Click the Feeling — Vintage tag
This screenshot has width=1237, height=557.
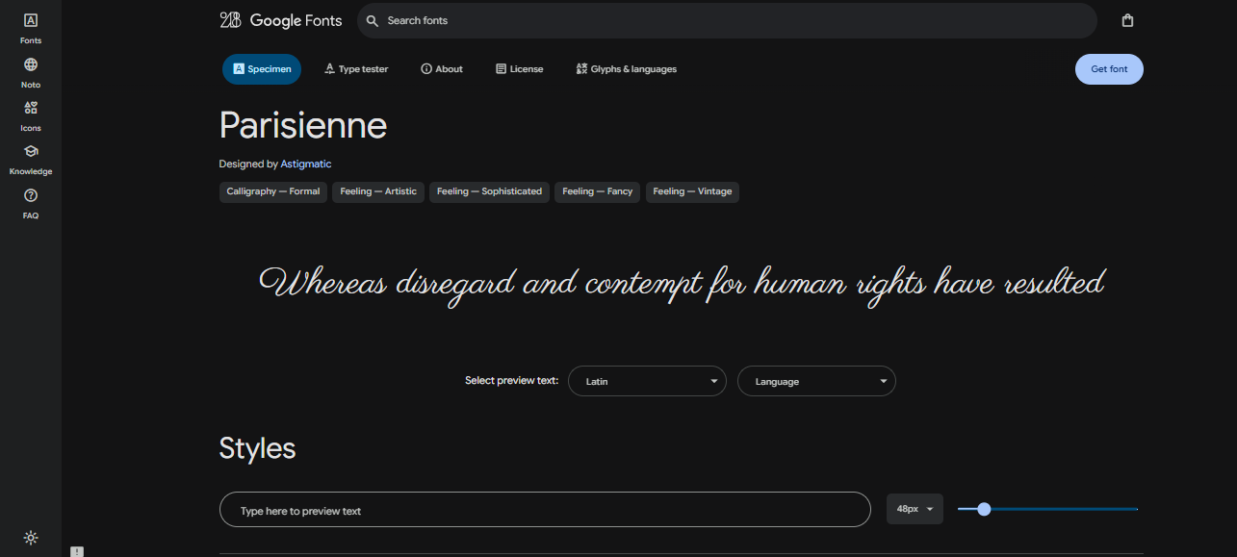(x=692, y=191)
